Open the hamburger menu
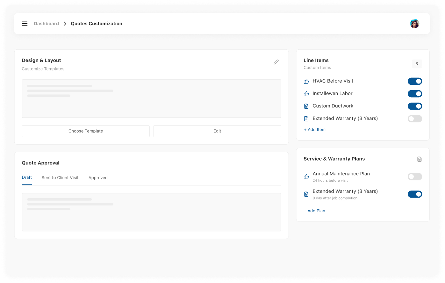Image resolution: width=445 pixels, height=283 pixels. [x=25, y=24]
